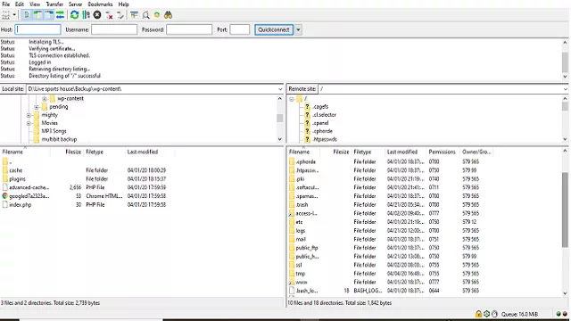Open the Bookmarks menu
Screen dimensions: 571x321
pyautogui.click(x=100, y=4)
